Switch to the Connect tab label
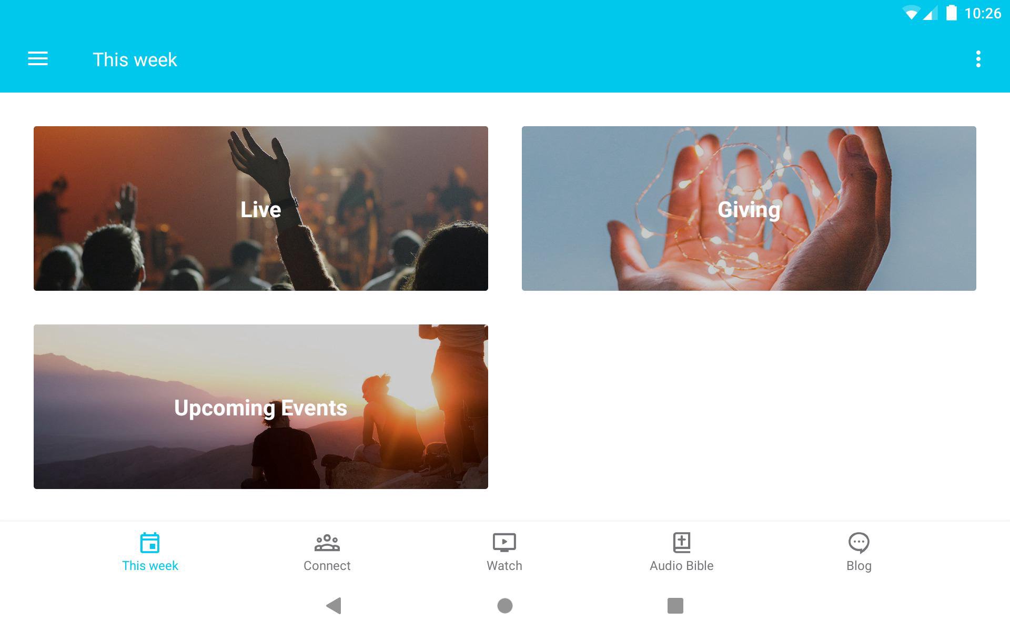Viewport: 1010px width, 631px height. pyautogui.click(x=327, y=566)
